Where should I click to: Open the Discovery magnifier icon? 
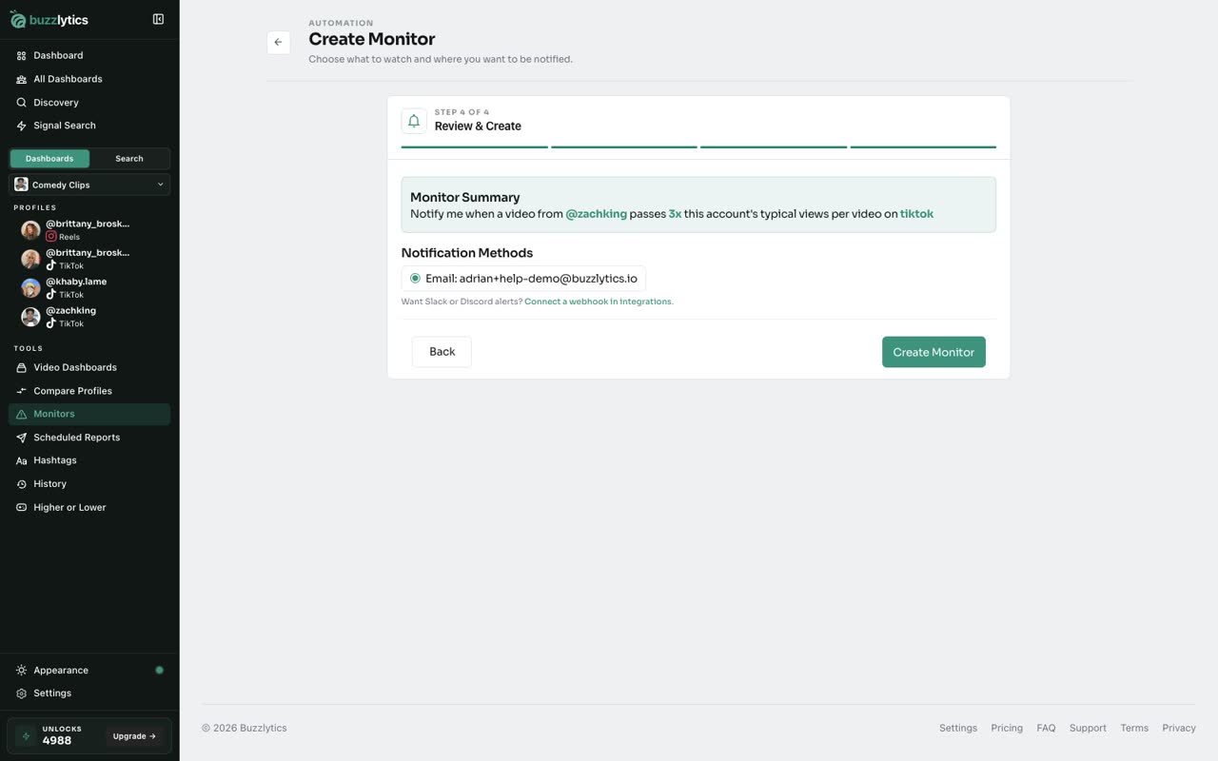(x=21, y=103)
